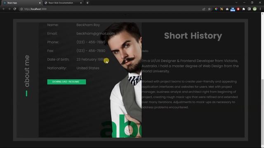Open the Chrome three-dot menu
Viewport: 264px width, 148px height.
(x=260, y=9)
